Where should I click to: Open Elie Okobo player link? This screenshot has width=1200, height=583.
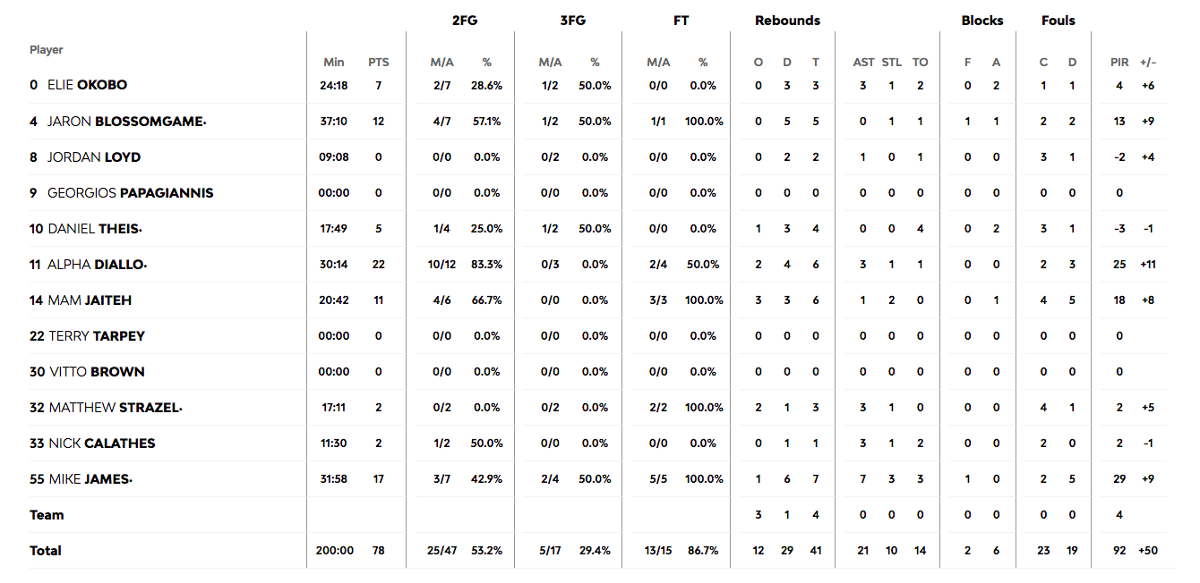pyautogui.click(x=88, y=86)
